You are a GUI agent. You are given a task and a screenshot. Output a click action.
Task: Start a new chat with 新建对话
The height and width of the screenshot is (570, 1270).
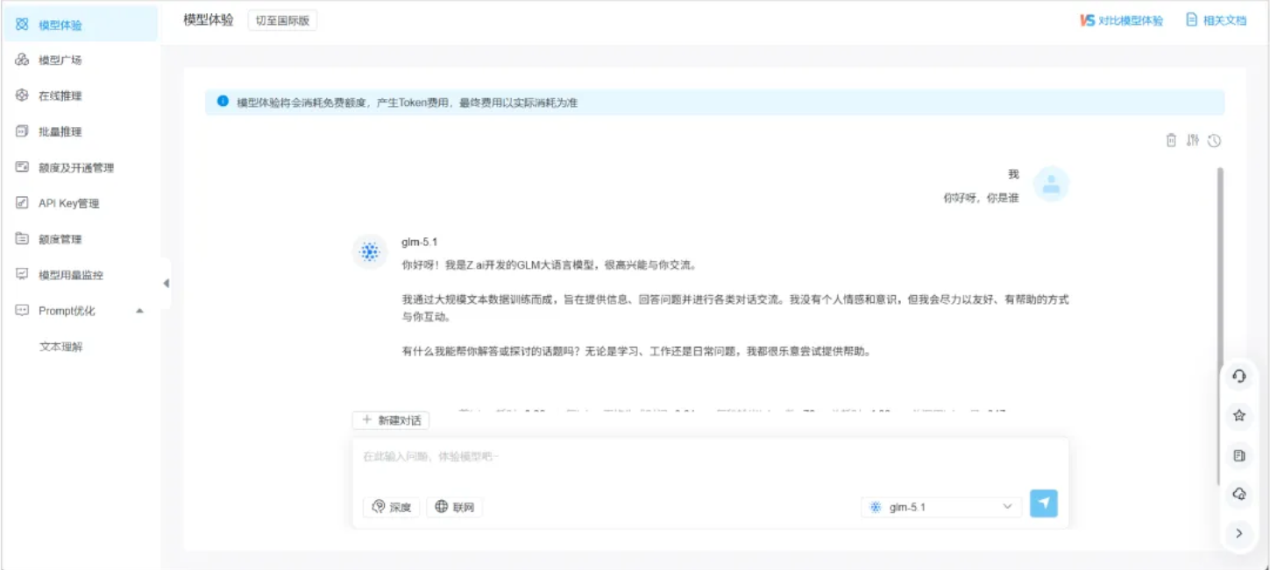click(391, 420)
